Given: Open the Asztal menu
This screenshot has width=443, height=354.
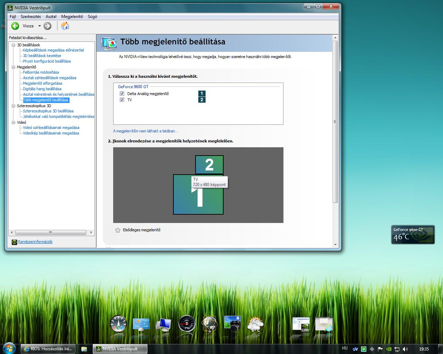Looking at the screenshot, I should click(51, 17).
